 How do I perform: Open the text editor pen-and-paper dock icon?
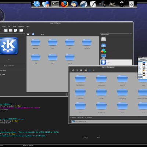coord(93,4)
